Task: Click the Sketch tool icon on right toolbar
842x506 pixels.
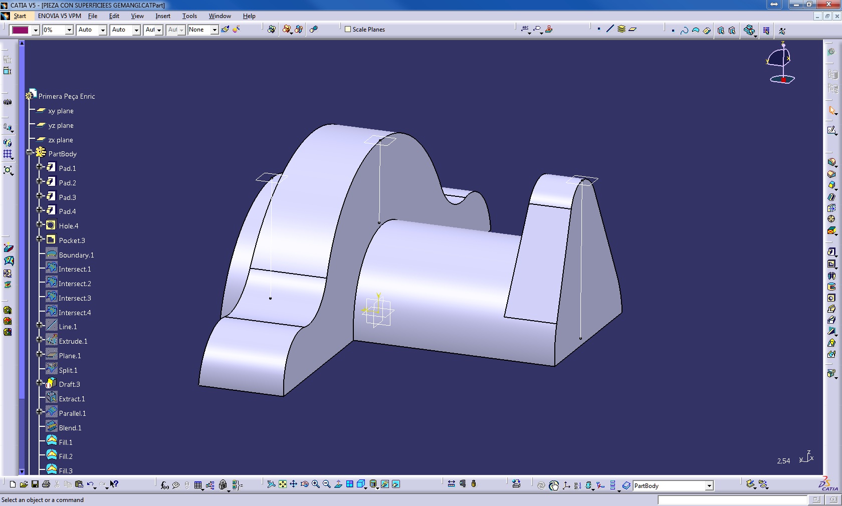Action: [831, 131]
